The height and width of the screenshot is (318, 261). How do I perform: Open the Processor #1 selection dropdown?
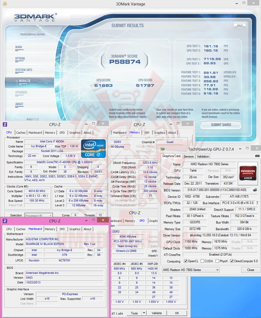[x=38, y=215]
